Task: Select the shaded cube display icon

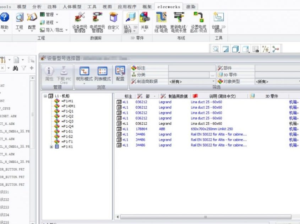Action: coord(235,49)
